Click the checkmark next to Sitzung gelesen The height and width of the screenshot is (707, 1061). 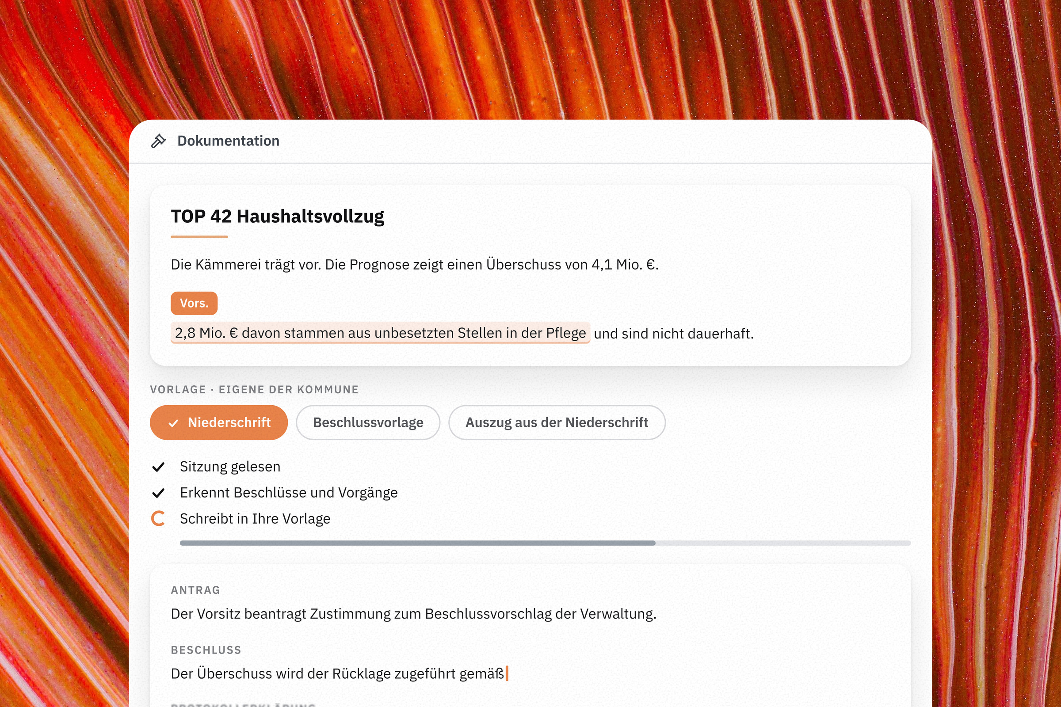coord(158,467)
